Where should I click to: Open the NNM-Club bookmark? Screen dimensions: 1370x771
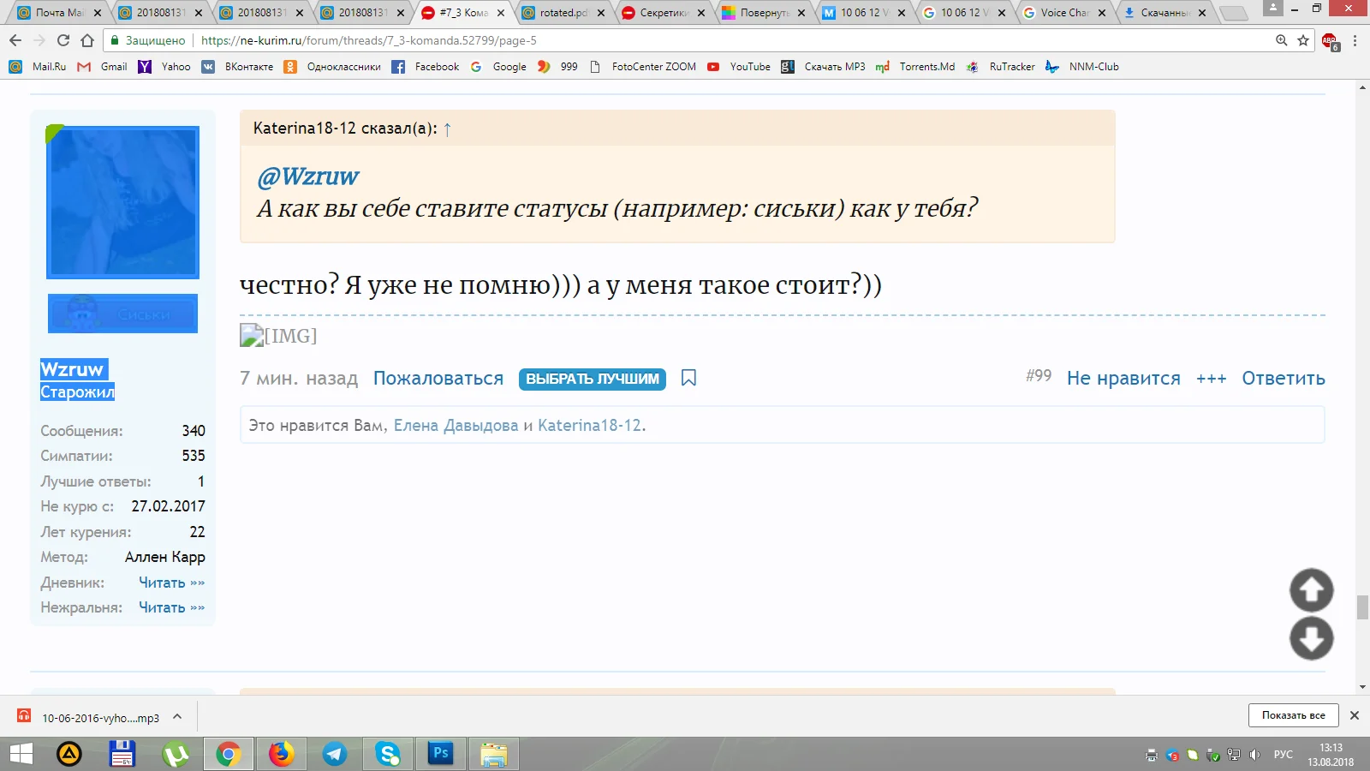[x=1082, y=67]
